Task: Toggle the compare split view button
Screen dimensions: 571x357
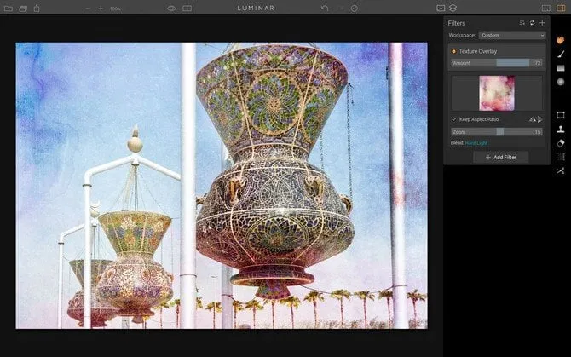Action: 187,8
